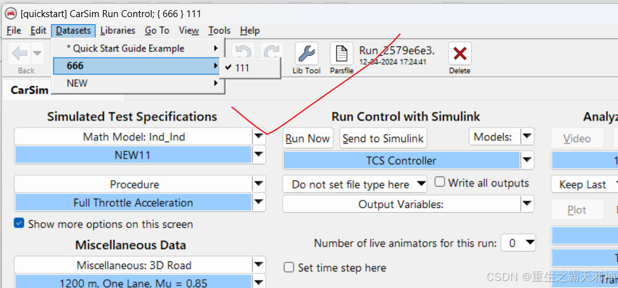Click the Plot button
Viewport: 618px width, 288px height.
[x=577, y=210]
